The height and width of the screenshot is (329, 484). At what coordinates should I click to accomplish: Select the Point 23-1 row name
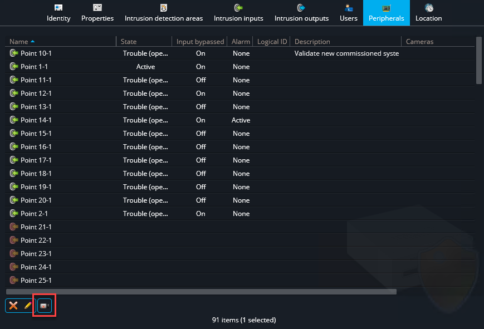36,254
